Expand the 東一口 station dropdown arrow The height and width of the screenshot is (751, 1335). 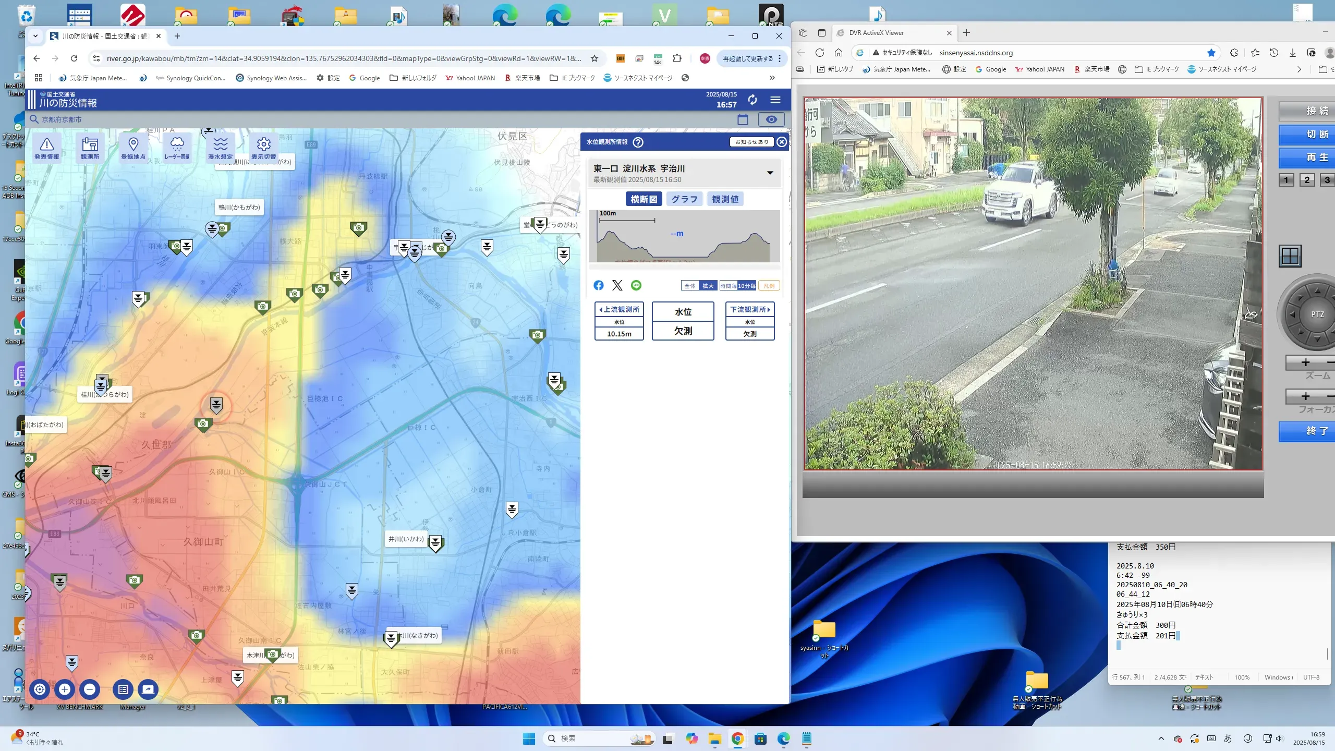click(x=770, y=173)
